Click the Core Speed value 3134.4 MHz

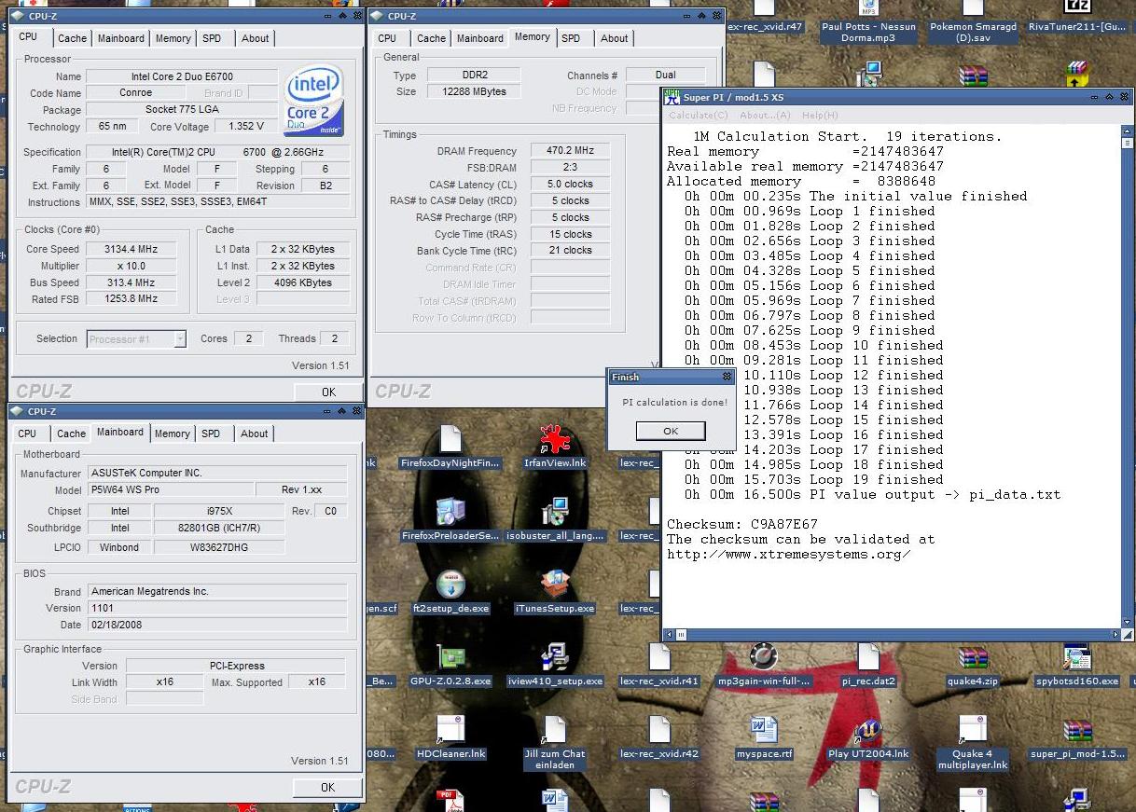pyautogui.click(x=131, y=249)
